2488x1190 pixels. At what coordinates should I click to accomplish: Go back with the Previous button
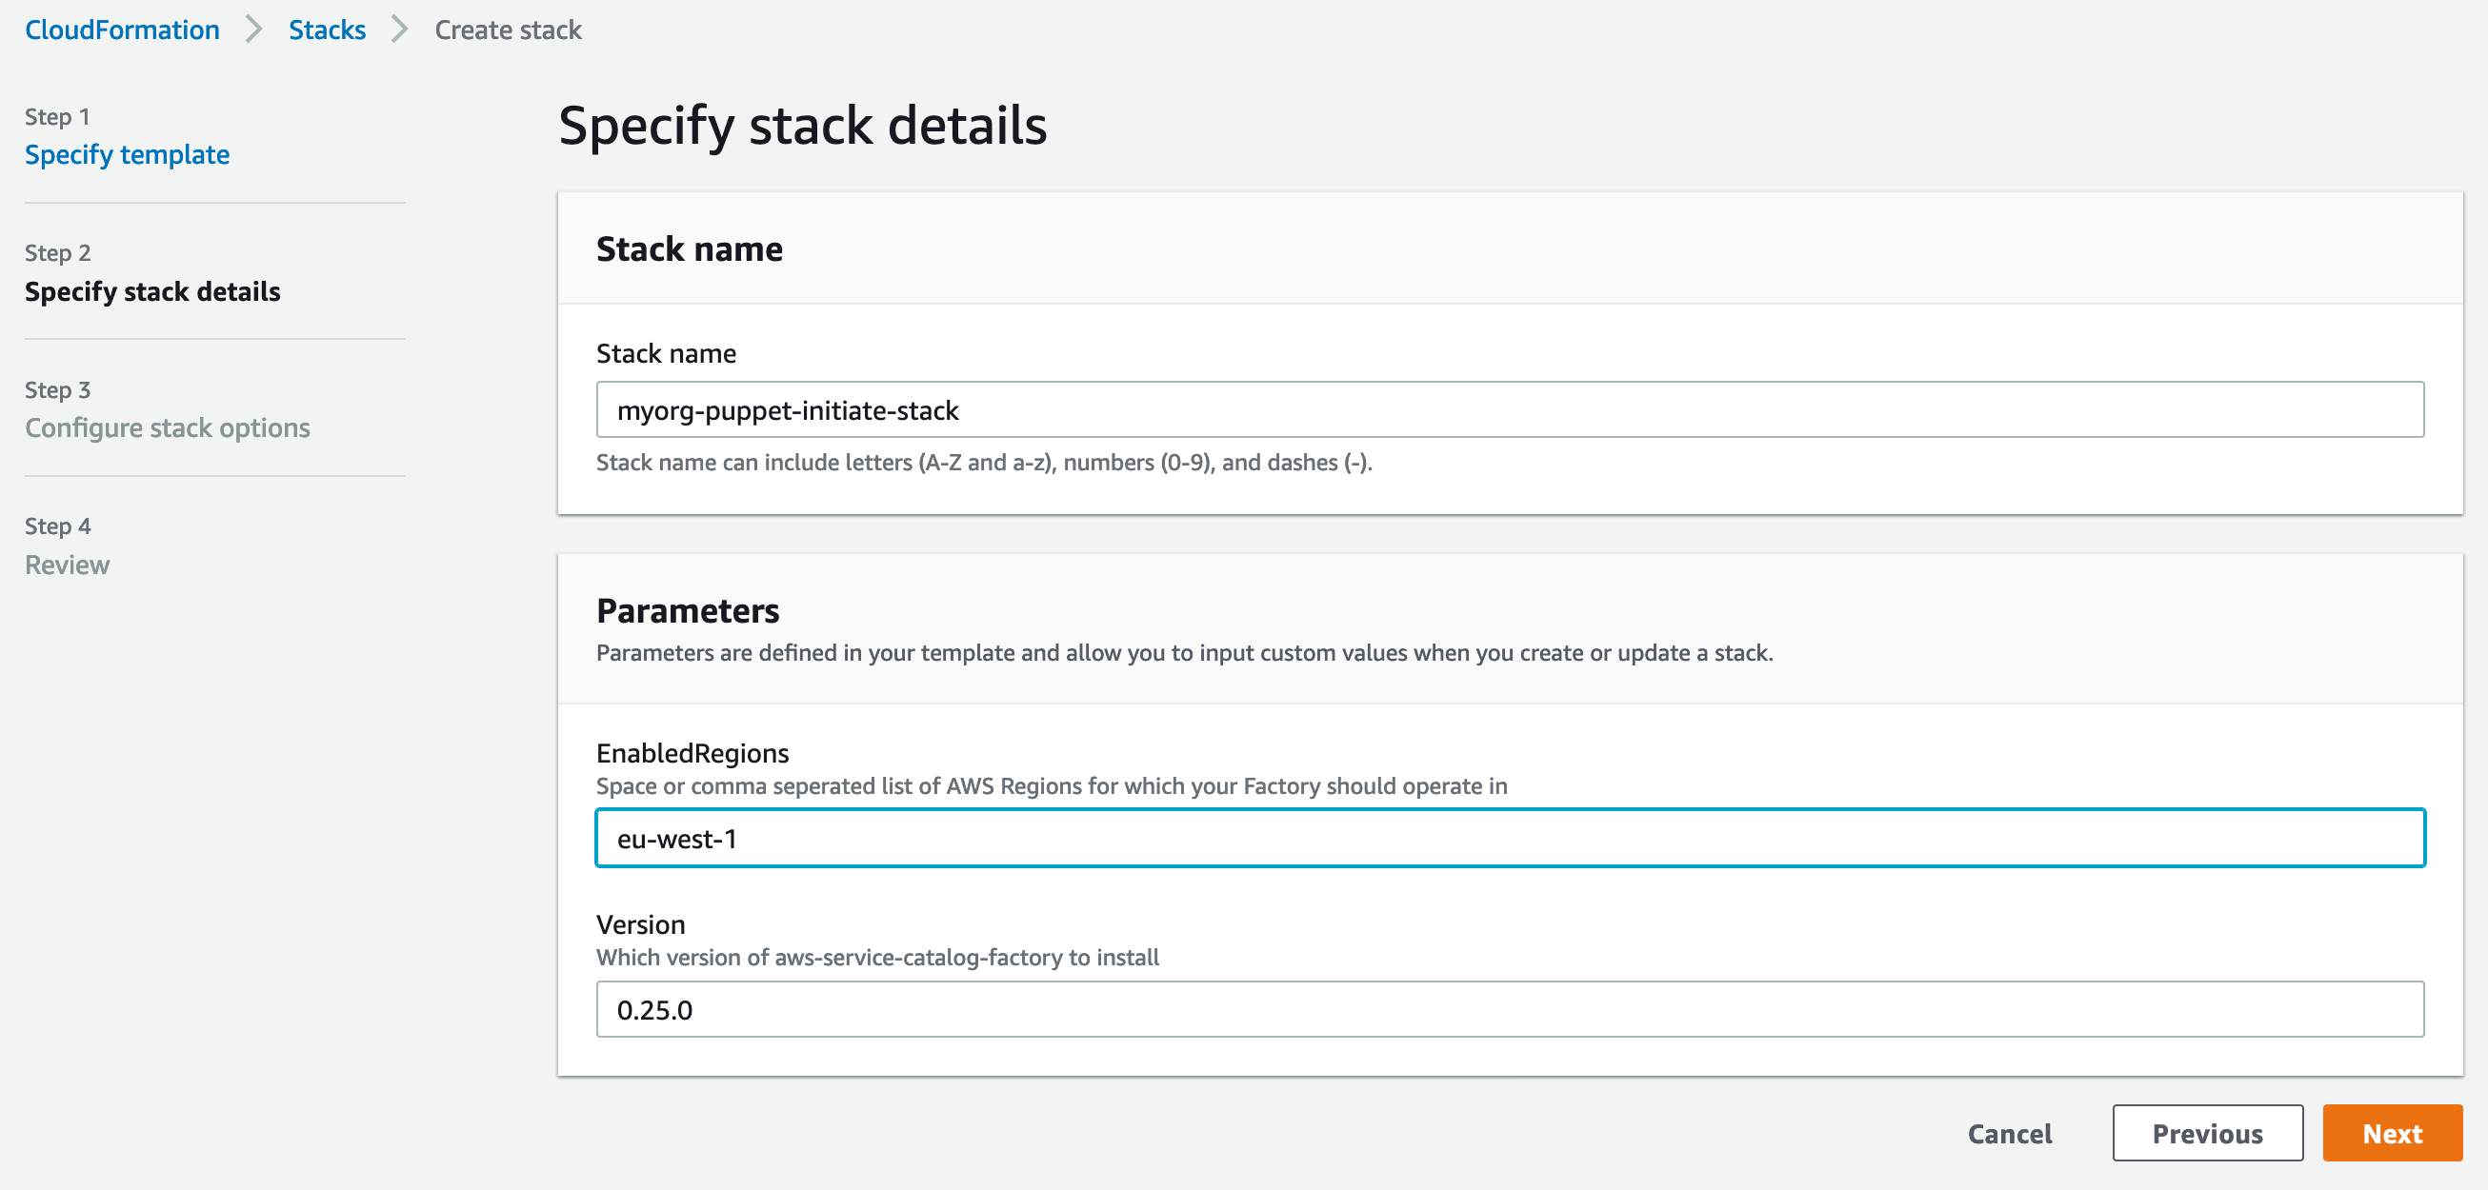2207,1133
